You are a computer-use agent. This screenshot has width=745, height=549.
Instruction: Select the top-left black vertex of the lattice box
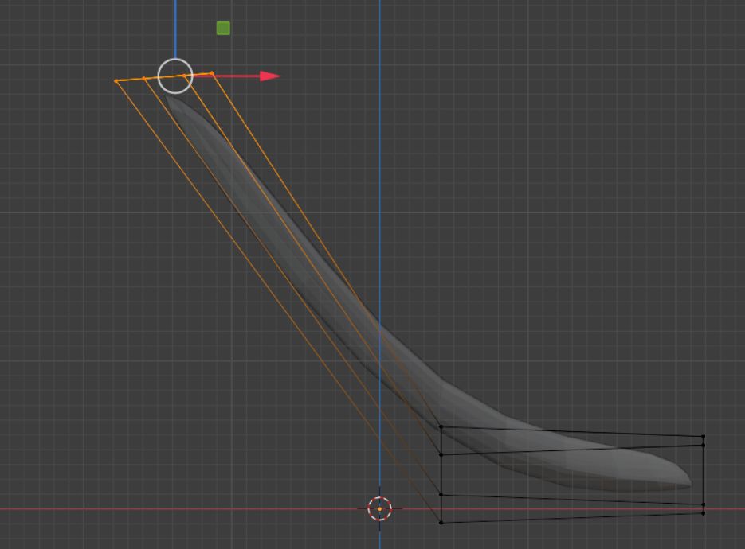(441, 427)
